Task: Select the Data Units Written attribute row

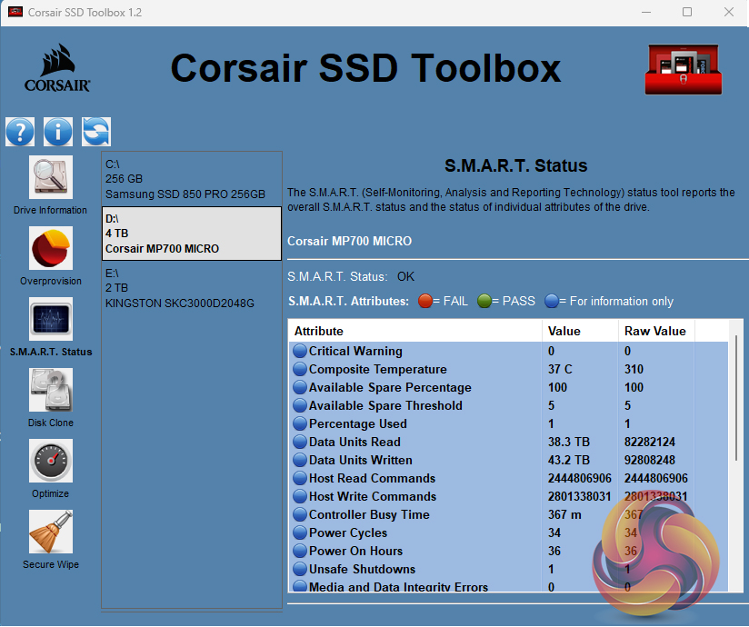Action: (x=360, y=461)
